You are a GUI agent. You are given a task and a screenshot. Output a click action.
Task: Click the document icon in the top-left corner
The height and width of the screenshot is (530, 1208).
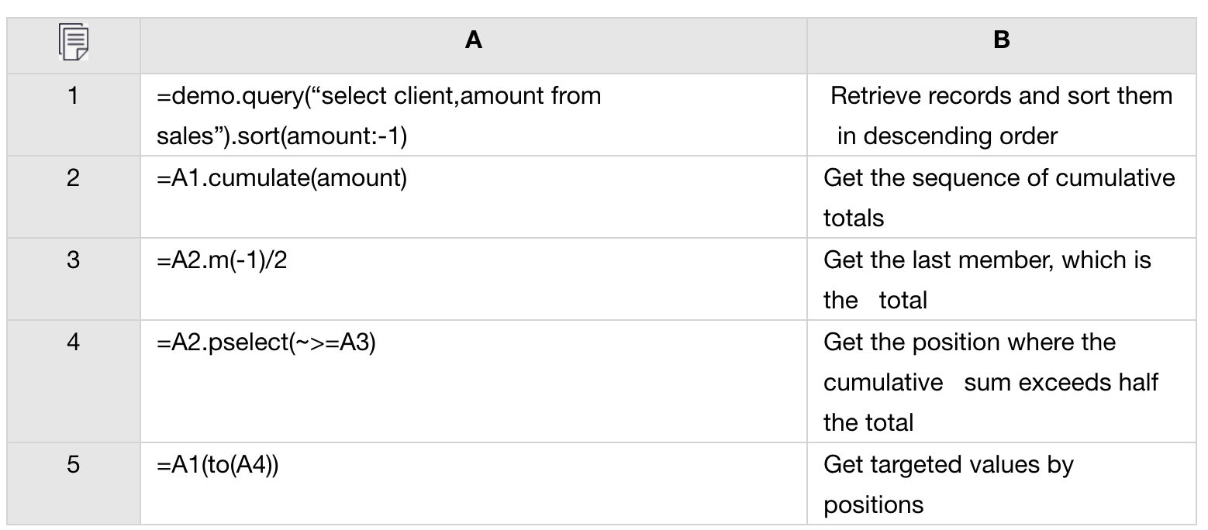point(74,43)
